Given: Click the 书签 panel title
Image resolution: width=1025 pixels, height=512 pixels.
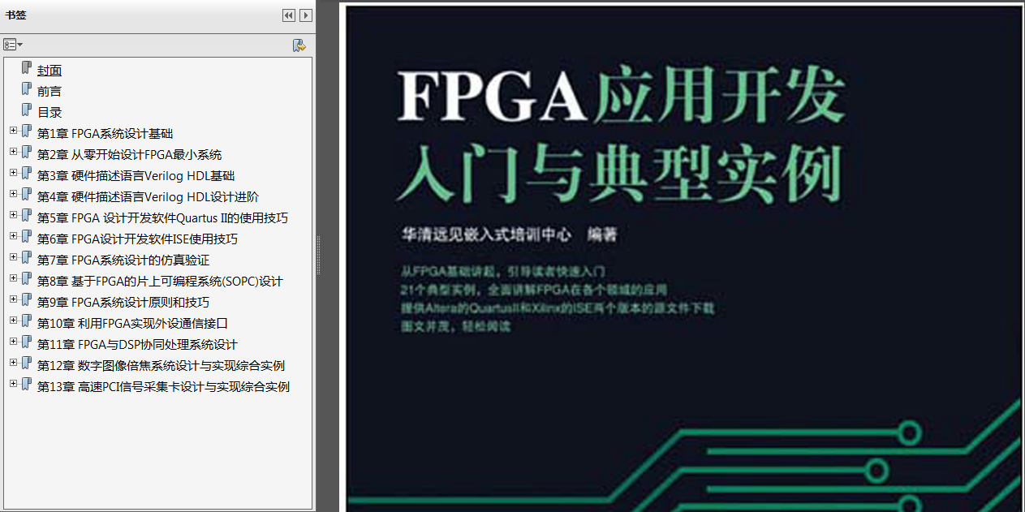Looking at the screenshot, I should click(x=15, y=15).
